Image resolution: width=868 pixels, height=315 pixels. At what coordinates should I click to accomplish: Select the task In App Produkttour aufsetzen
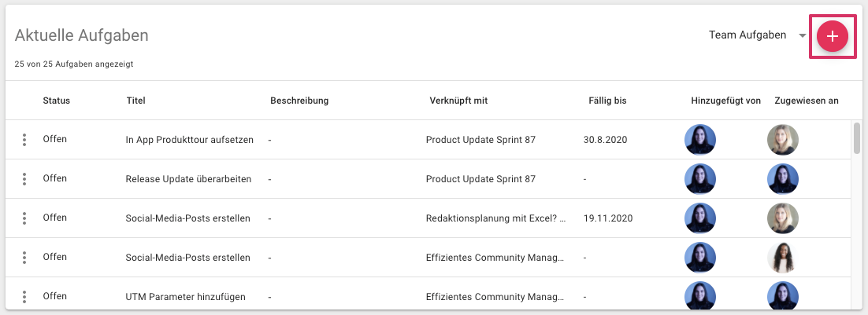click(189, 140)
